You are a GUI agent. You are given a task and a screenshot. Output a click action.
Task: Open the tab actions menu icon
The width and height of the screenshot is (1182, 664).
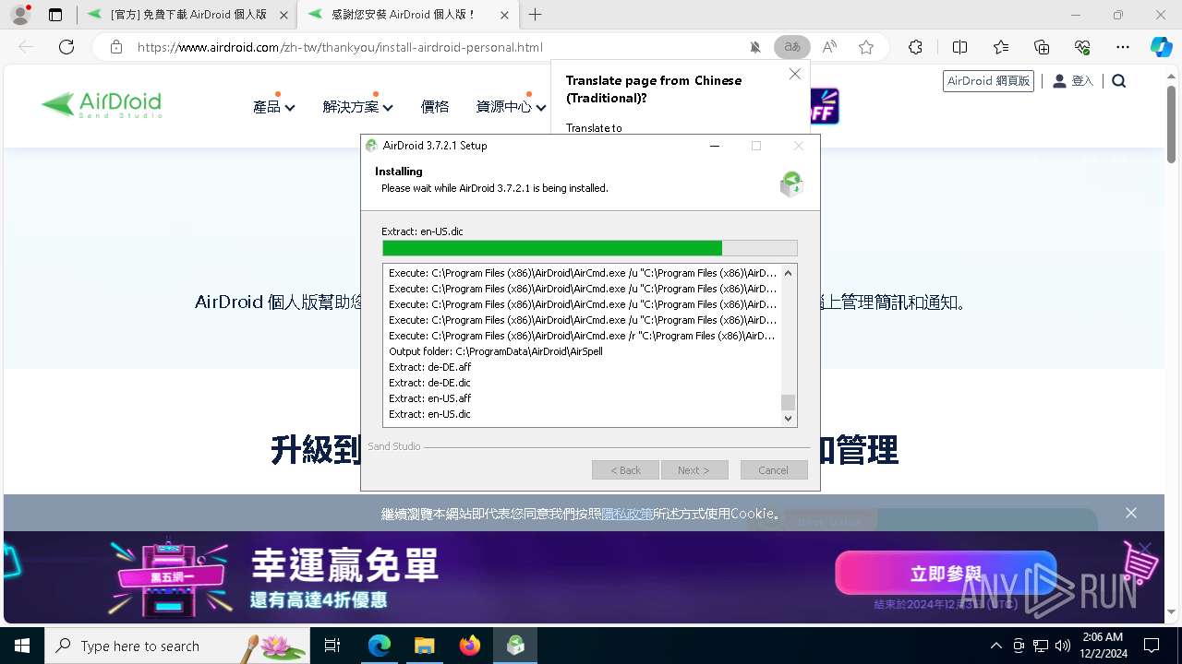click(55, 15)
